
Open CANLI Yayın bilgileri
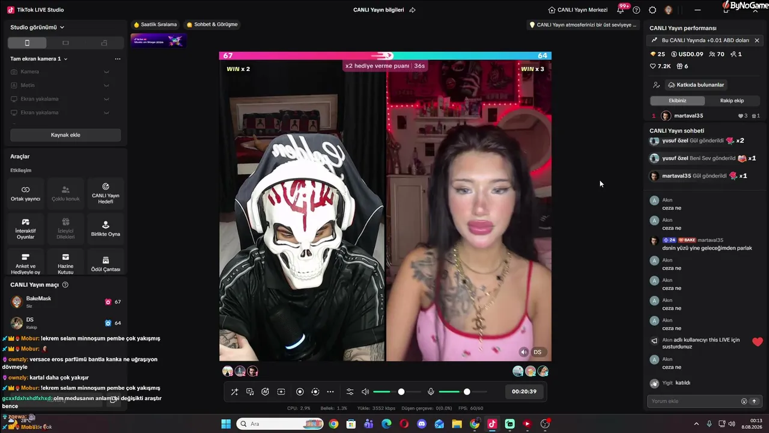378,10
